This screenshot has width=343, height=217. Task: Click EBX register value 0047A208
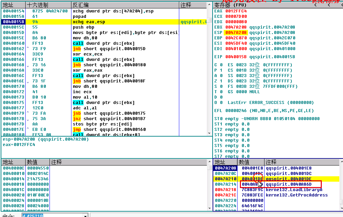click(x=236, y=27)
